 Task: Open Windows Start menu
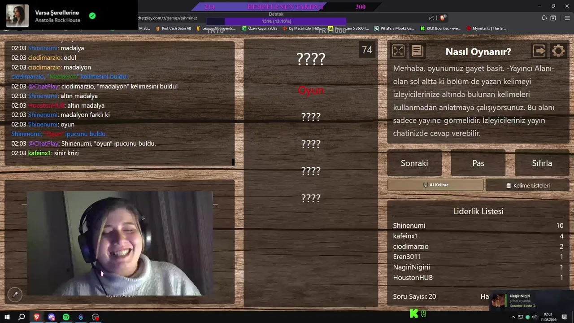pyautogui.click(x=7, y=317)
